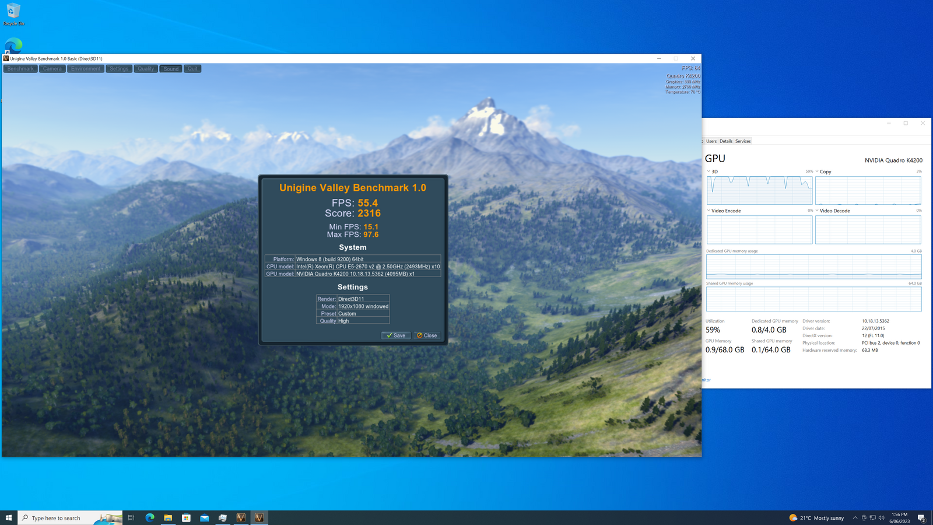Toggle the Sound button in Valley toolbar

coord(171,69)
